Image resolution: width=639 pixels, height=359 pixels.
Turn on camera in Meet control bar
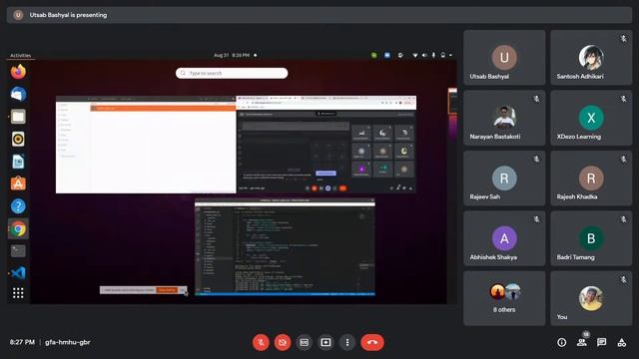click(x=283, y=342)
